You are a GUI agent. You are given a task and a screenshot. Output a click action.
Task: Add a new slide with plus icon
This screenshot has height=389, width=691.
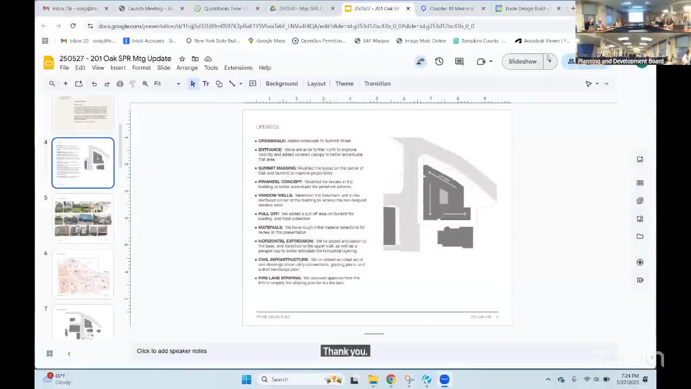[x=65, y=84]
